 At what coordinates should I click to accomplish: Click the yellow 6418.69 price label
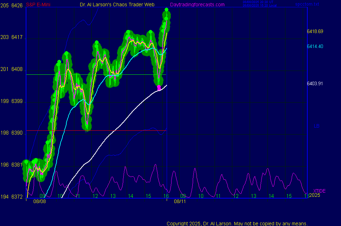point(315,31)
